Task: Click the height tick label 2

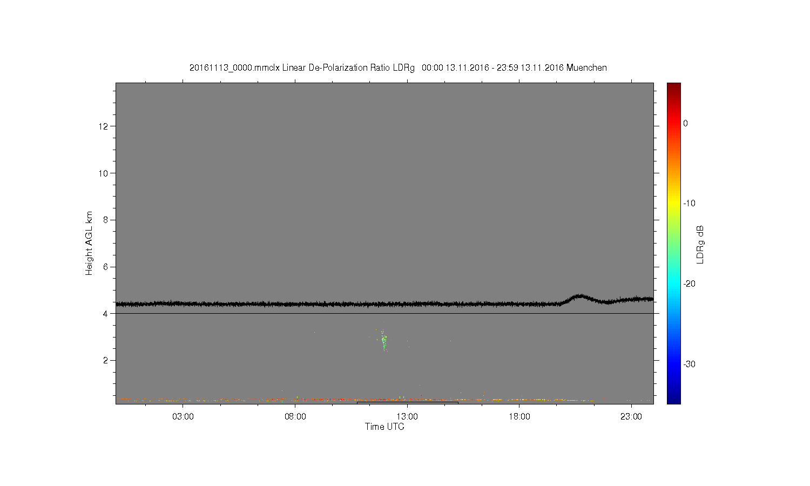Action: 106,360
